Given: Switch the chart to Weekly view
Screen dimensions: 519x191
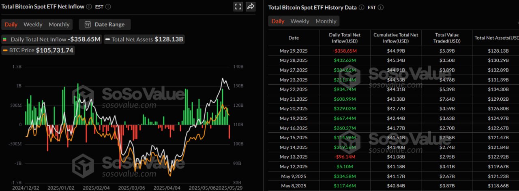Looking at the screenshot, I should coord(33,24).
